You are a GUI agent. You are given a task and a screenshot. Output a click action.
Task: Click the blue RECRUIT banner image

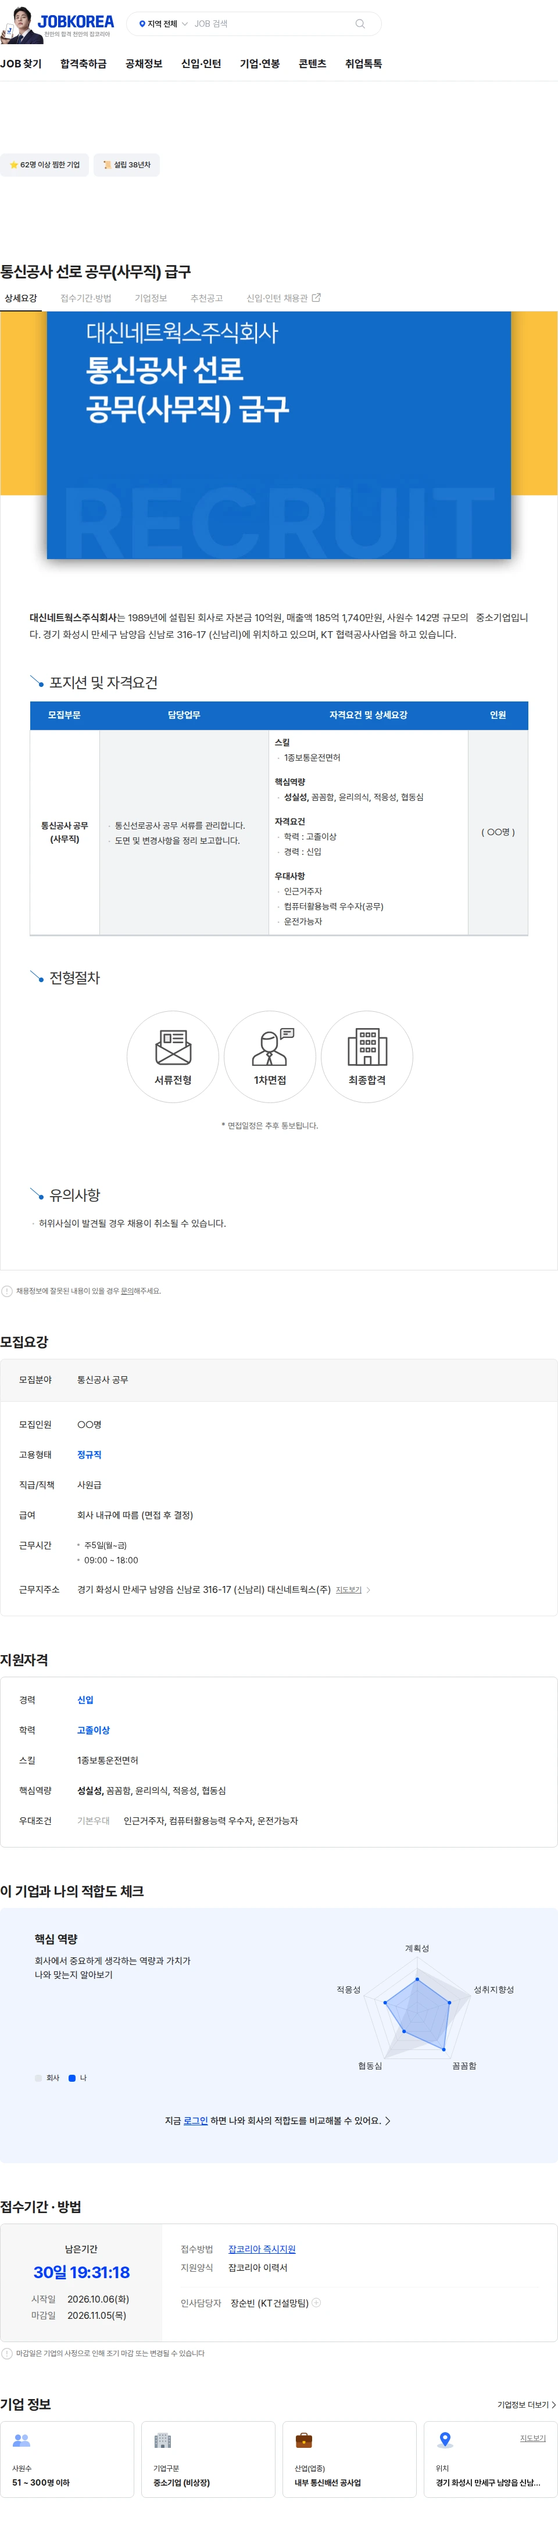pyautogui.click(x=278, y=435)
